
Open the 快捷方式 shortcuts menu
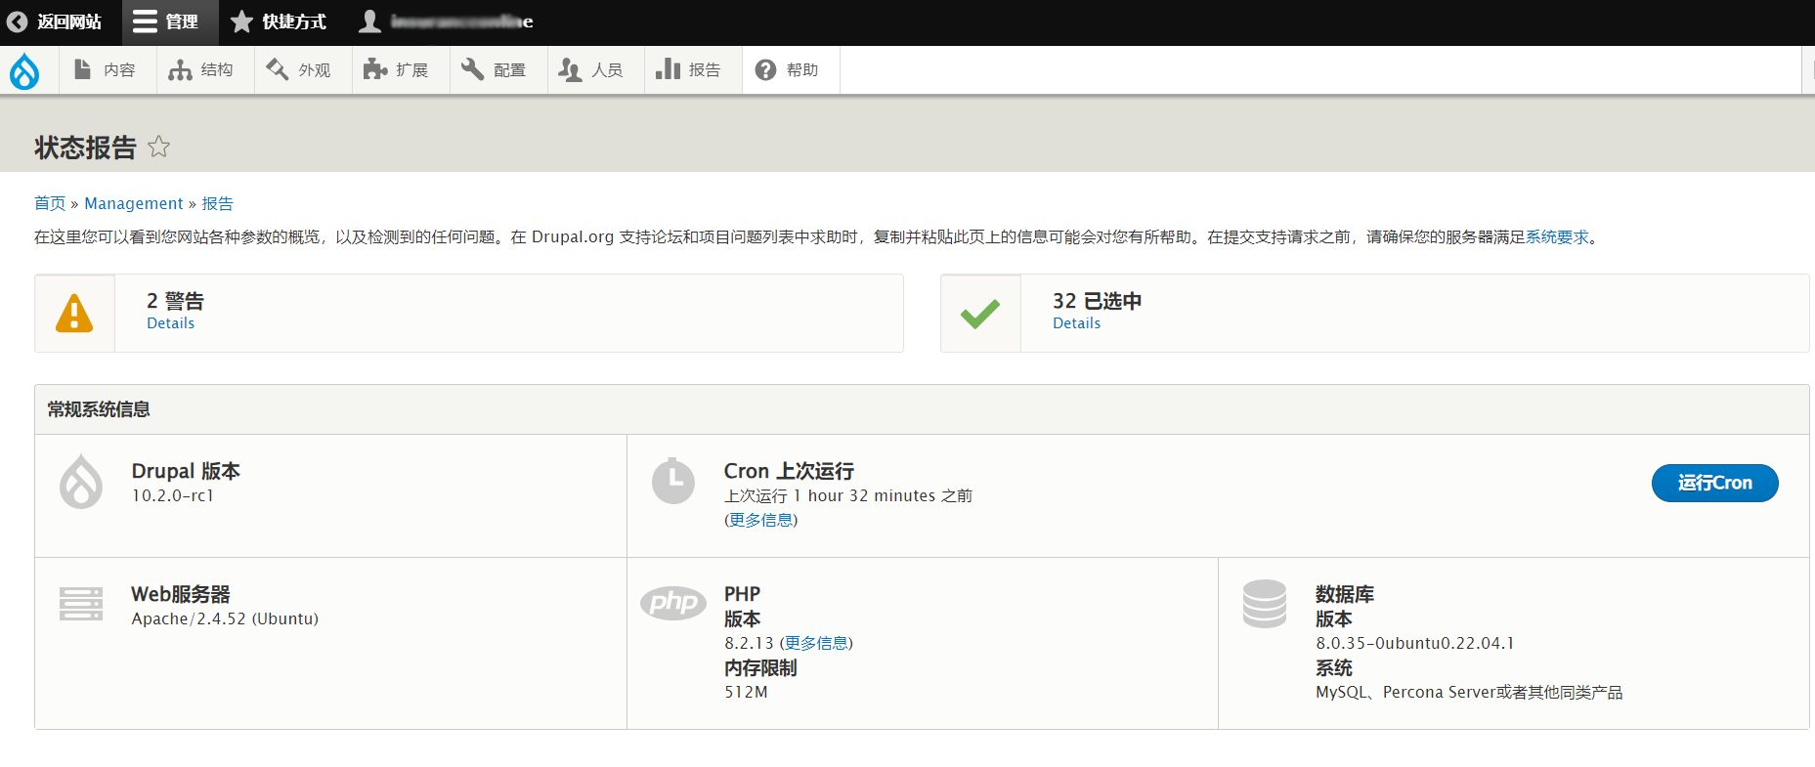[280, 21]
